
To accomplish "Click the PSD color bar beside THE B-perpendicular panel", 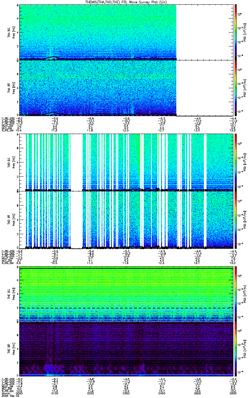I will pos(236,294).
